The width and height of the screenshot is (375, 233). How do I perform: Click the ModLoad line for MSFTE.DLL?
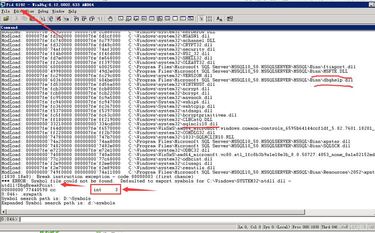174,71
